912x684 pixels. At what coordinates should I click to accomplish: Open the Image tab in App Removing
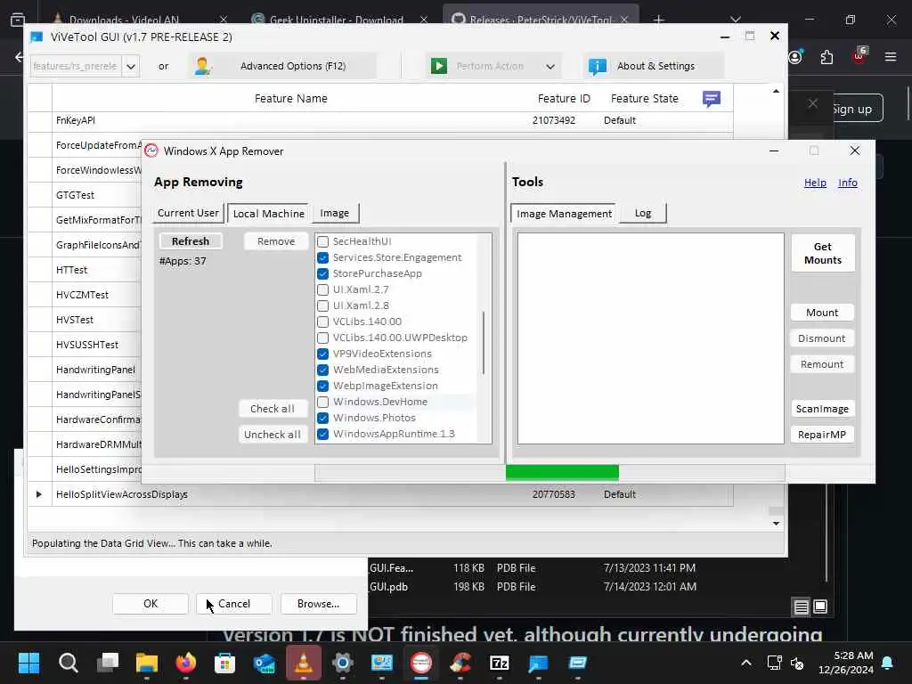(x=335, y=213)
